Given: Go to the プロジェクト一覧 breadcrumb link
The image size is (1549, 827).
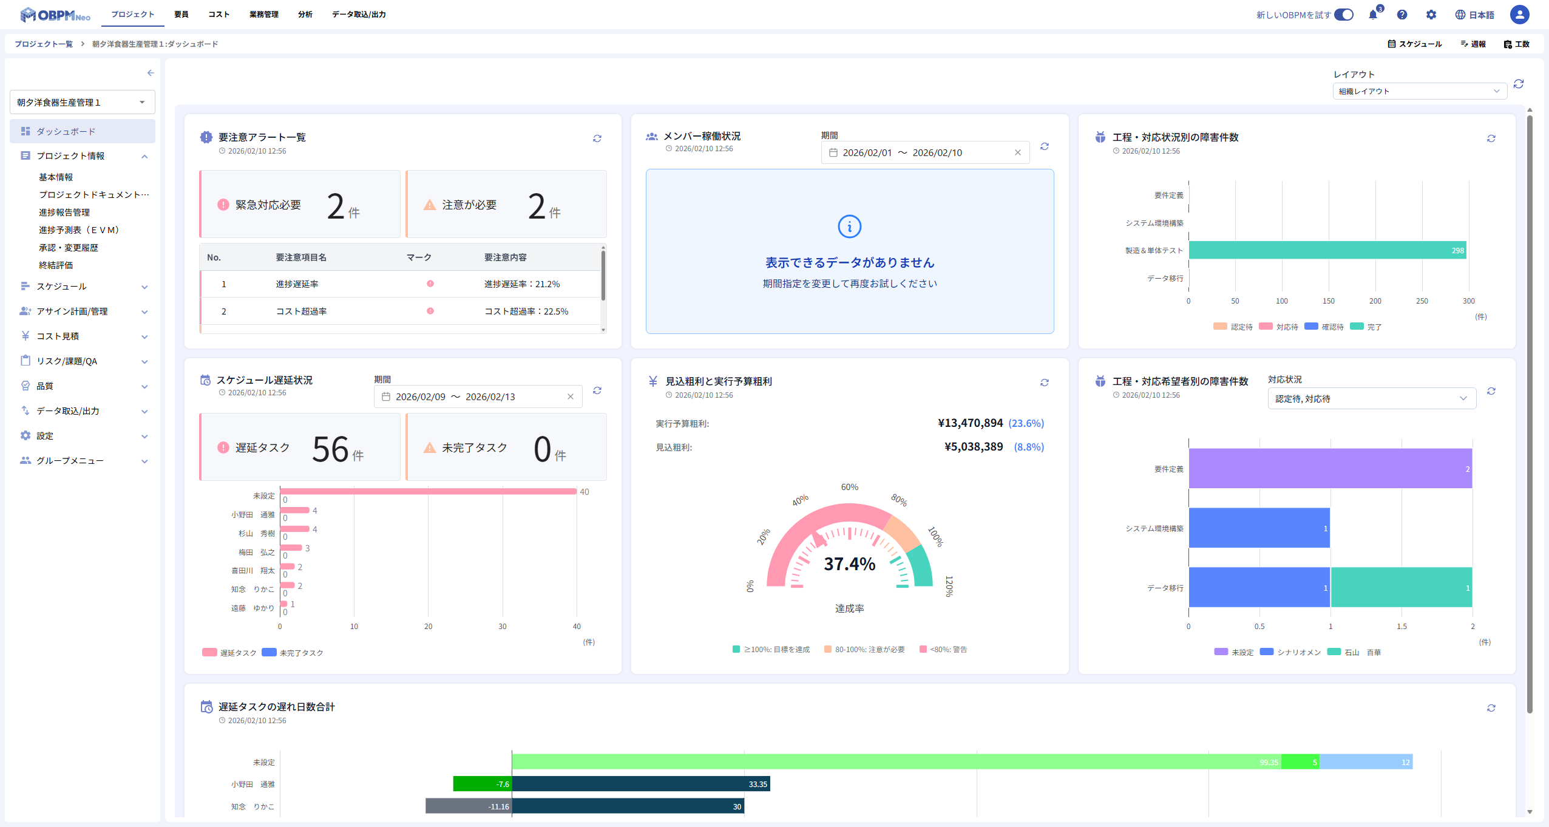Looking at the screenshot, I should pos(44,44).
